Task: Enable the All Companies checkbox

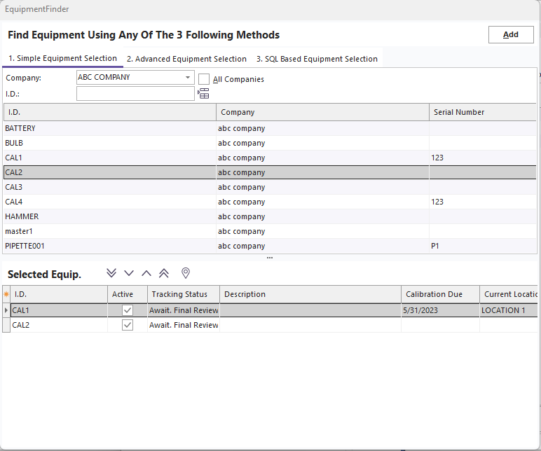Action: pyautogui.click(x=205, y=79)
